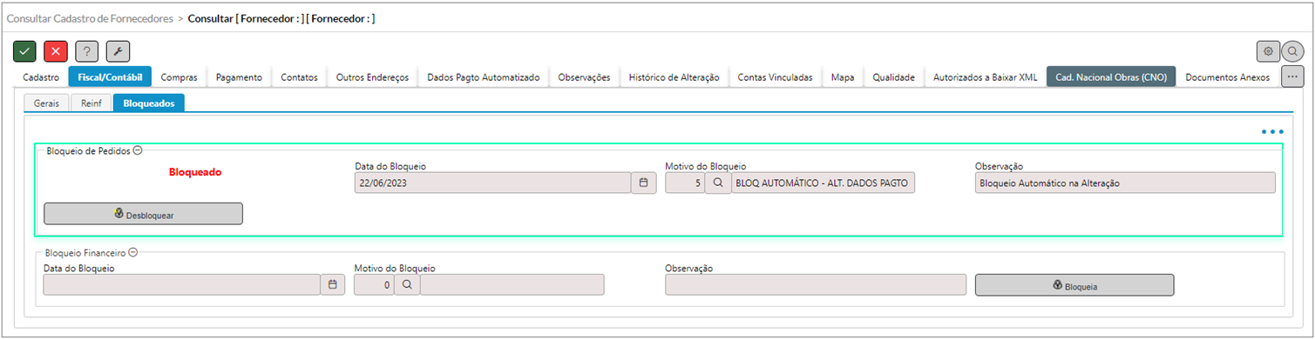The width and height of the screenshot is (1315, 339).
Task: Click the Data do Bloqueio field showing 22/06/2023
Action: [492, 183]
